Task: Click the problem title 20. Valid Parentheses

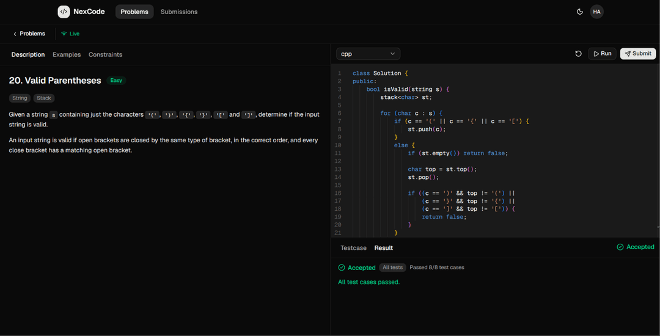Action: coord(55,80)
